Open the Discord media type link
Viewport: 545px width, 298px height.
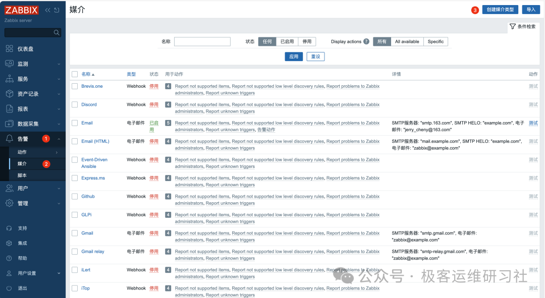(x=89, y=105)
